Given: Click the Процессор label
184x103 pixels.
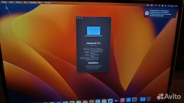Looking at the screenshot, I should (86, 49).
